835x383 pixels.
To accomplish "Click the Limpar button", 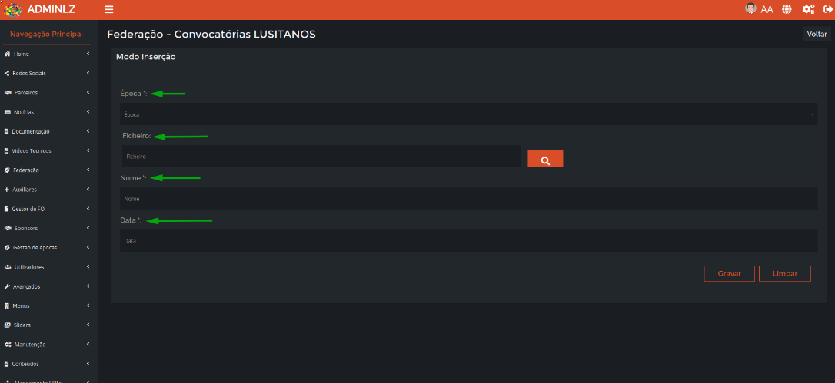I will 785,273.
